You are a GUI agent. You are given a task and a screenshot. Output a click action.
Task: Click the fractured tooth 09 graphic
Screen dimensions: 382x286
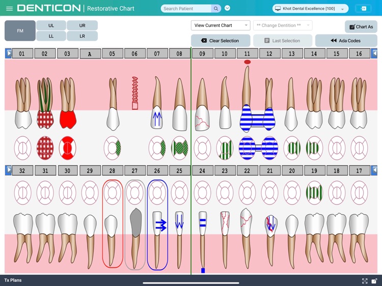[x=202, y=105]
